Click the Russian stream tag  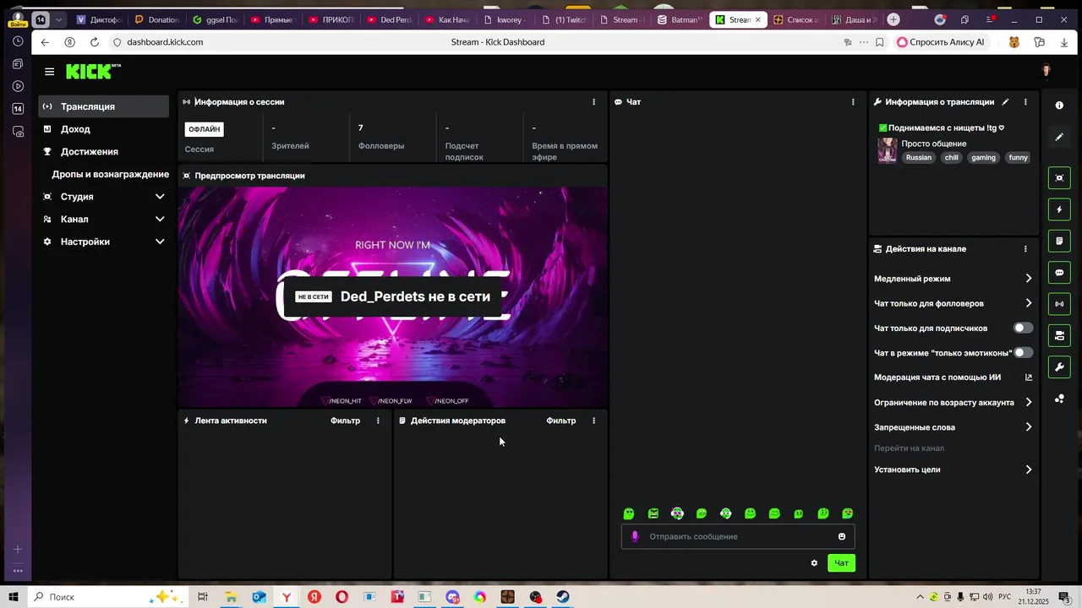click(919, 158)
